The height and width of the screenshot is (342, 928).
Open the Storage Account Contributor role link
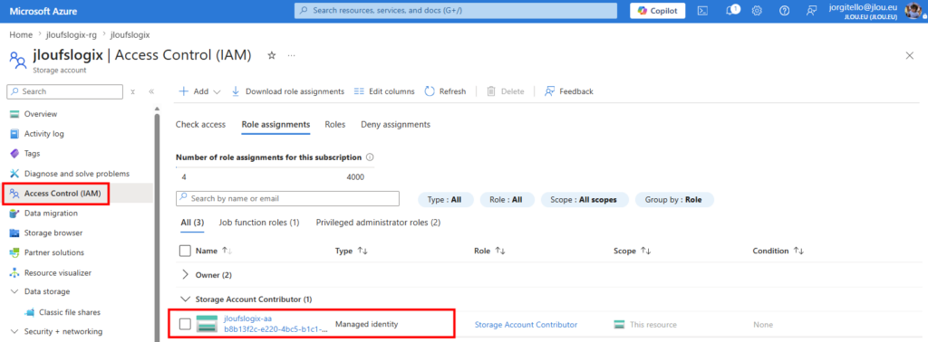pos(526,324)
